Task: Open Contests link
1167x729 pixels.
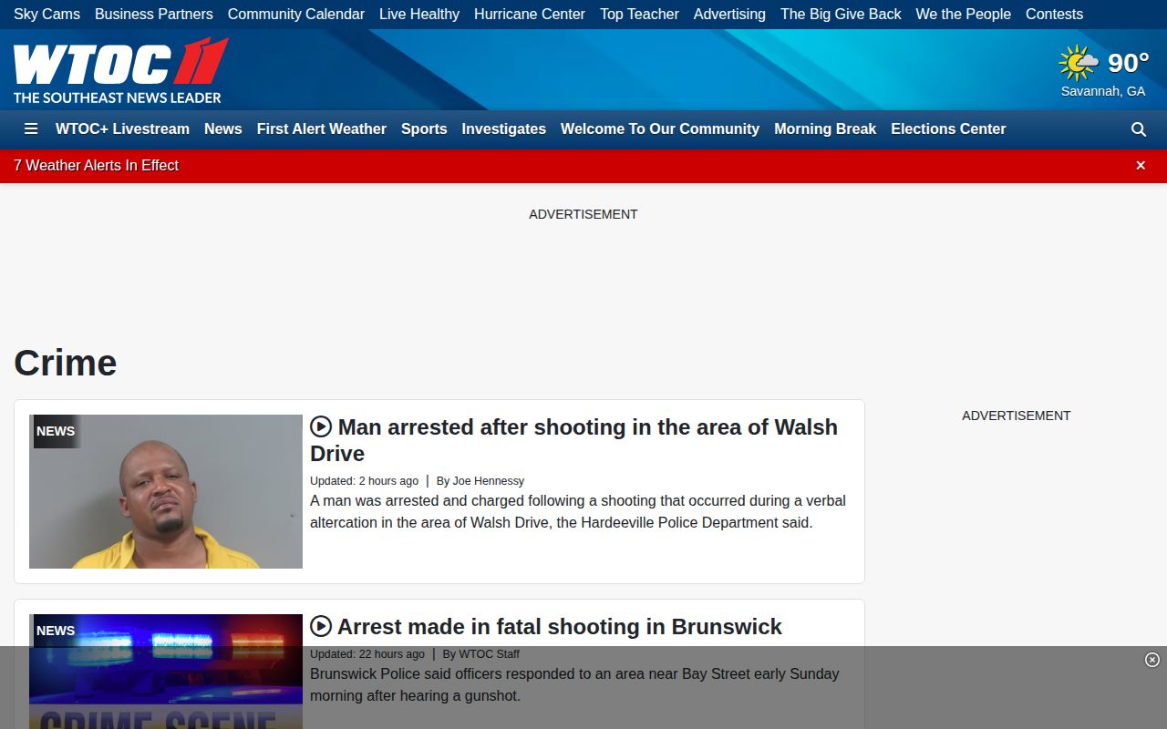Action: [x=1054, y=14]
